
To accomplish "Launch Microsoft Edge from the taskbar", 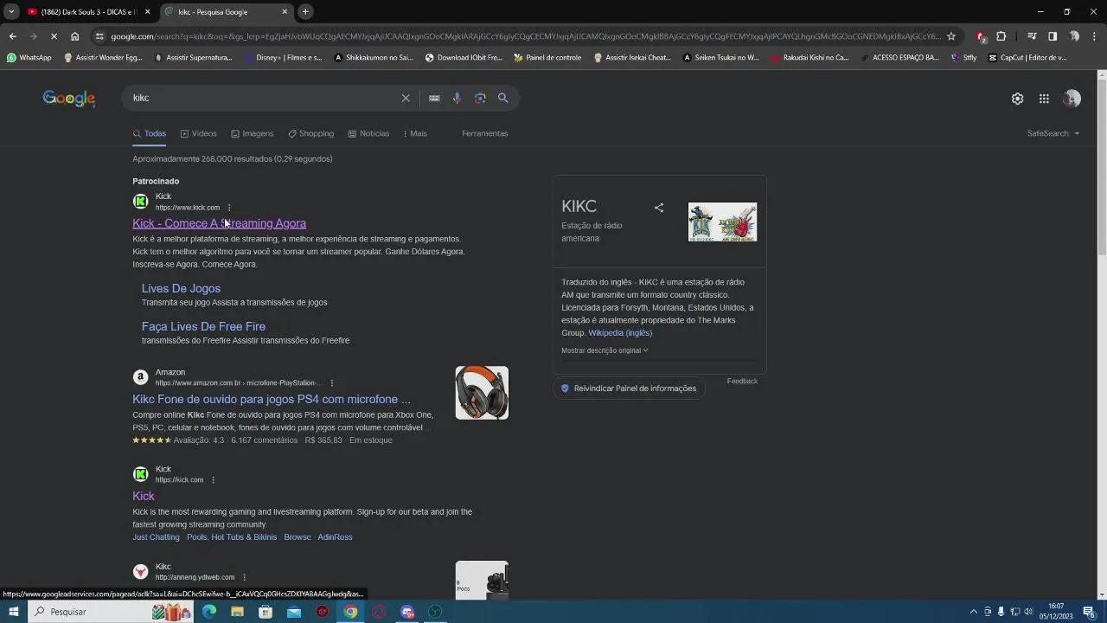I will point(209,612).
